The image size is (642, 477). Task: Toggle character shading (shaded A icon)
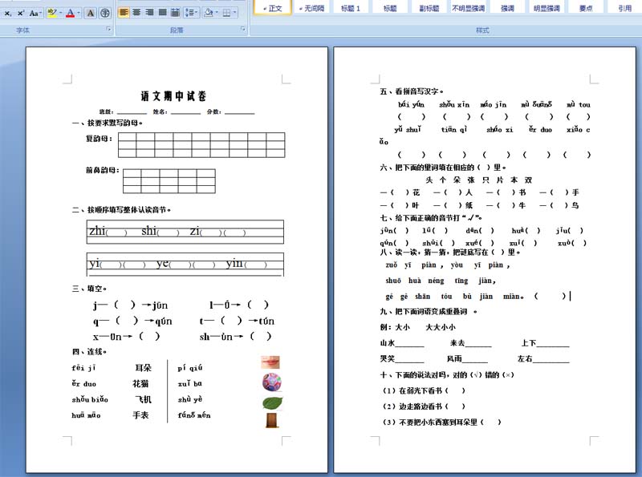[91, 13]
